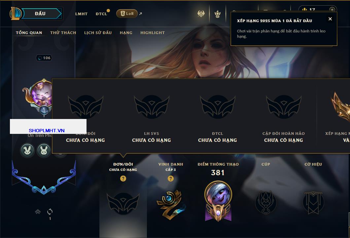Click the question mark under Vinh Danh
This screenshot has width=350, height=238.
point(170,178)
